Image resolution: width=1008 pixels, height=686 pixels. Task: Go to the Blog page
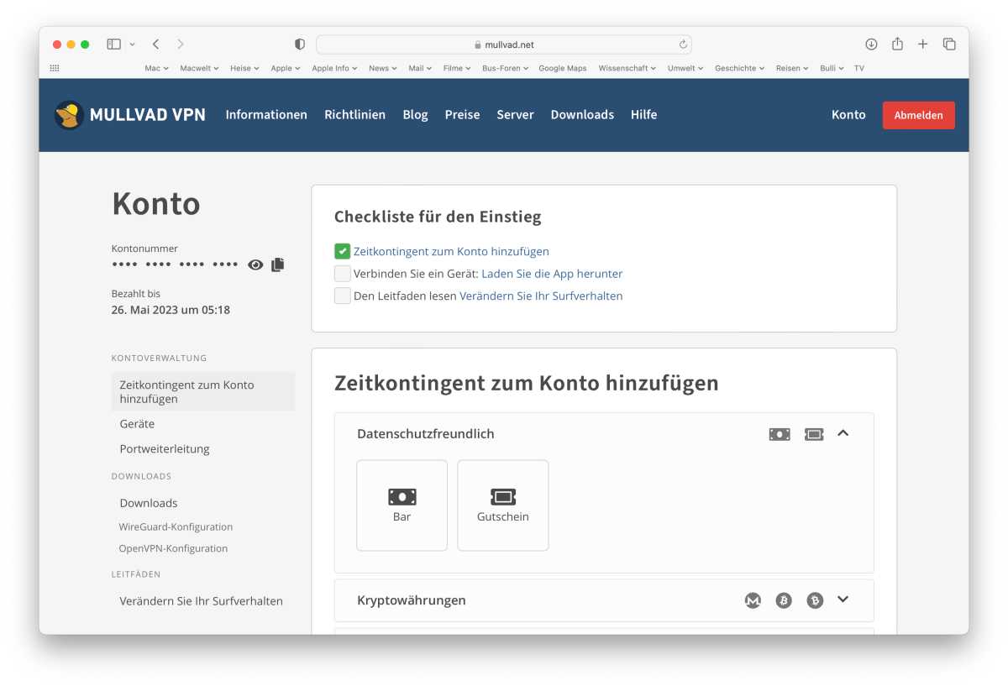415,115
